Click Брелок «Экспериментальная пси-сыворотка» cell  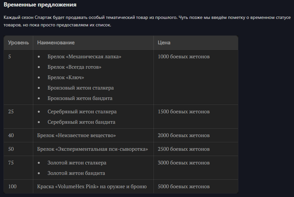tap(93, 149)
